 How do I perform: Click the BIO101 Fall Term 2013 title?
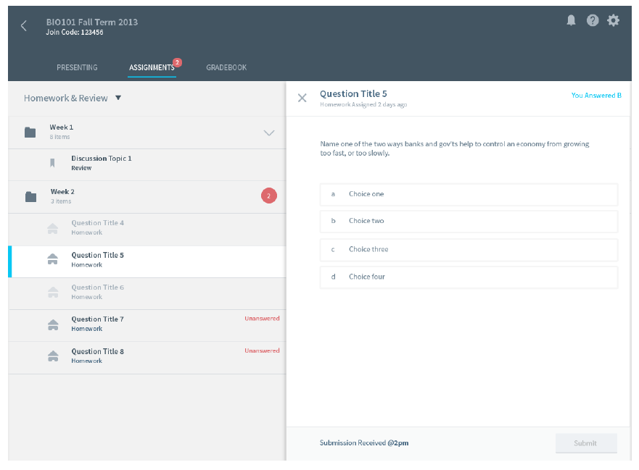coord(91,22)
